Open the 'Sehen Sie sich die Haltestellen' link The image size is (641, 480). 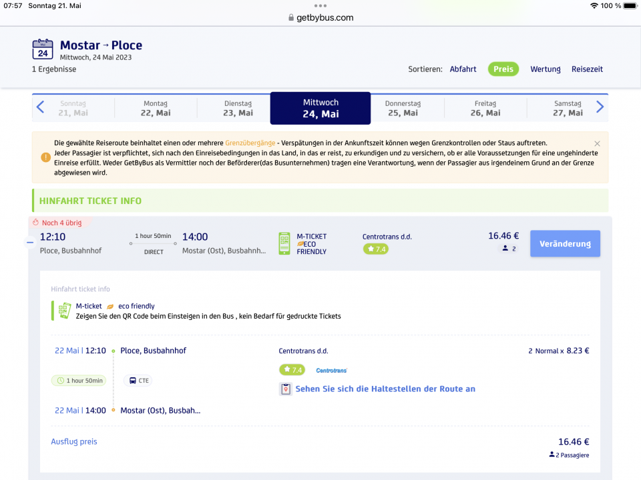pyautogui.click(x=385, y=389)
